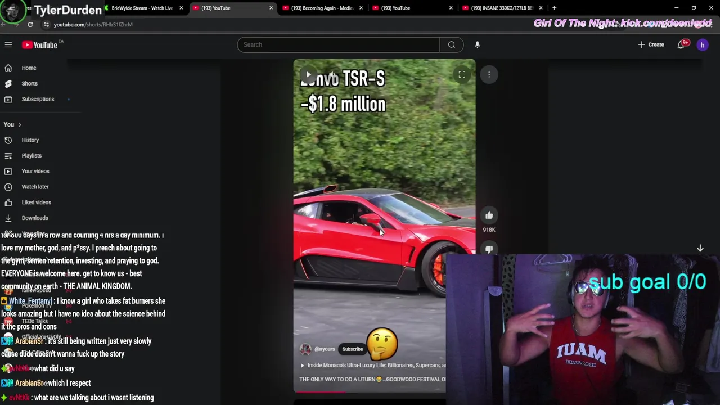720x405 pixels.
Task: Click the Create button
Action: click(651, 44)
